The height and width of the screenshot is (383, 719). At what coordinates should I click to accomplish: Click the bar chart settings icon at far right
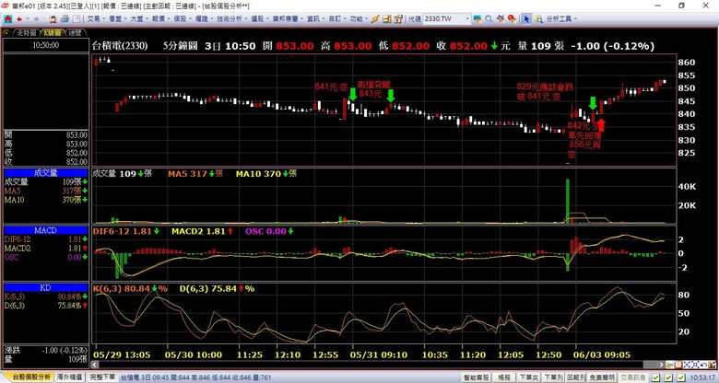coord(713,365)
